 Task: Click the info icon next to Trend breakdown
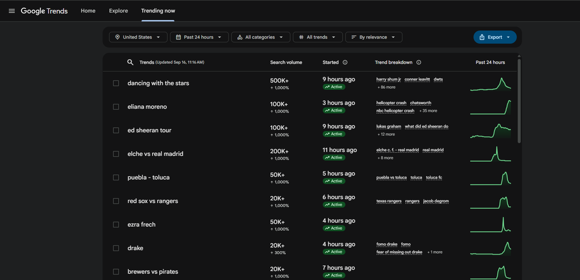[419, 62]
